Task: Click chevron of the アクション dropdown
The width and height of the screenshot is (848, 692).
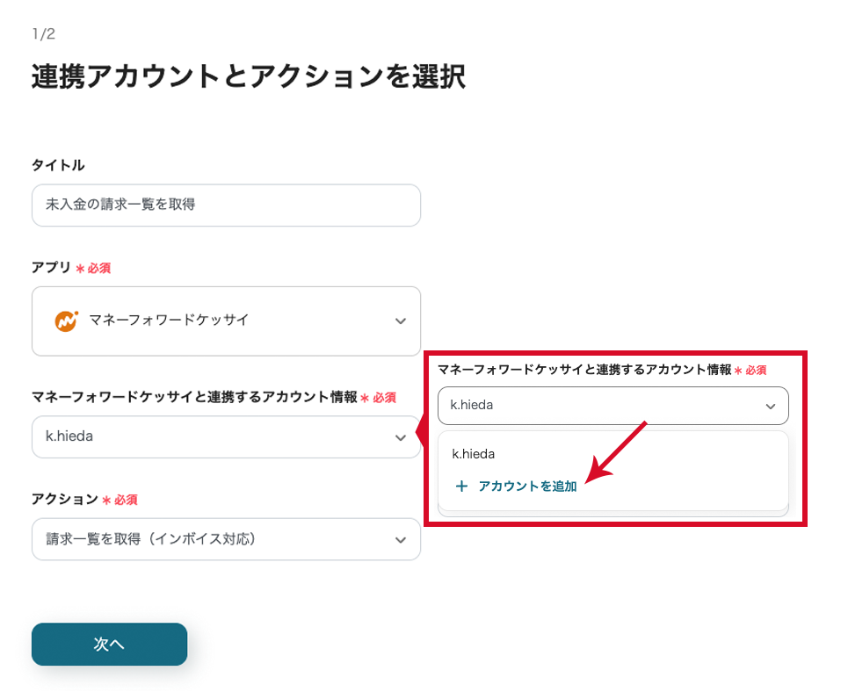Action: (400, 540)
